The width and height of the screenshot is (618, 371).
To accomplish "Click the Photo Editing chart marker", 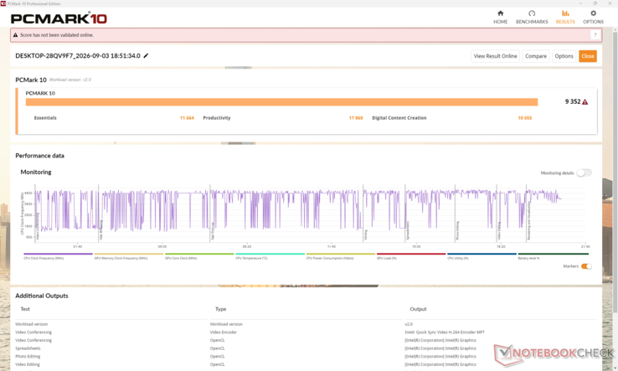I will 457,231.
